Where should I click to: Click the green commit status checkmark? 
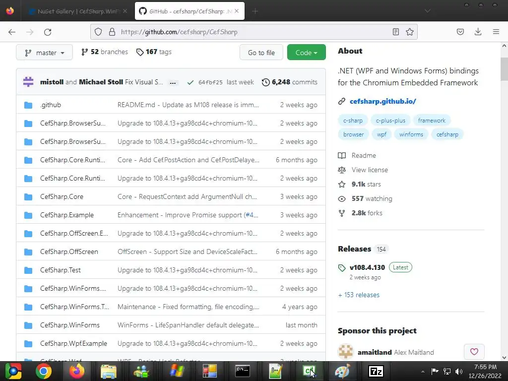click(190, 82)
